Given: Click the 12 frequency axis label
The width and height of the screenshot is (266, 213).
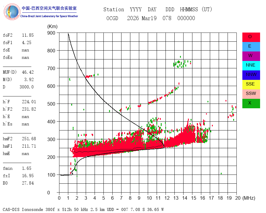Looking at the screenshot, I should click(167, 198).
